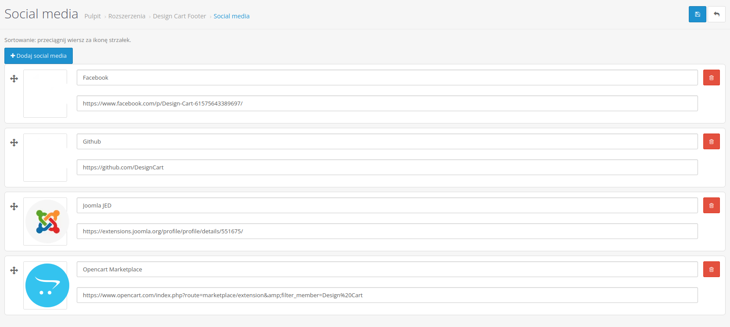Delete the Facebook social media row
This screenshot has width=730, height=327.
(x=711, y=77)
